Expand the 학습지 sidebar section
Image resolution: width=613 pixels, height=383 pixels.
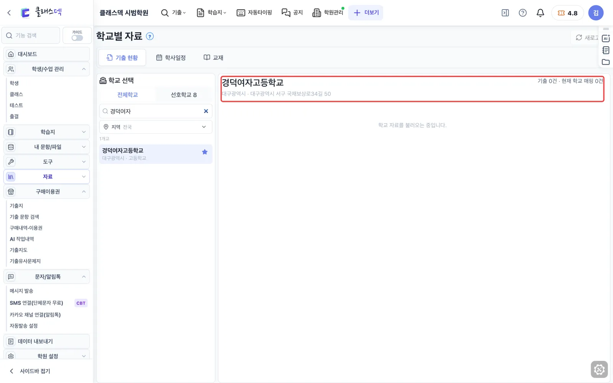(47, 132)
